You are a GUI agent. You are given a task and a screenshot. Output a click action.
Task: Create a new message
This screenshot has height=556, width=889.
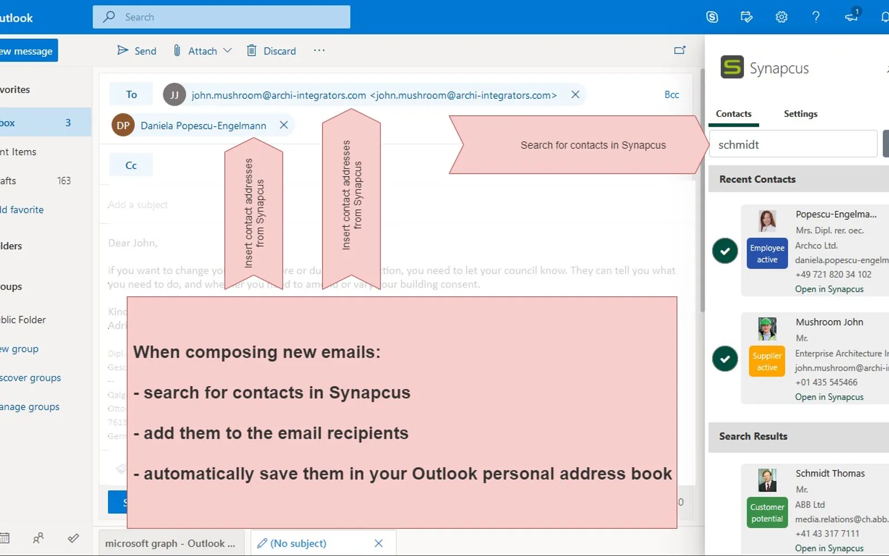[x=28, y=51]
